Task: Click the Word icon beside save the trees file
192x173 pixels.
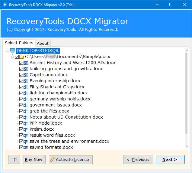Action: pyautogui.click(x=26, y=142)
